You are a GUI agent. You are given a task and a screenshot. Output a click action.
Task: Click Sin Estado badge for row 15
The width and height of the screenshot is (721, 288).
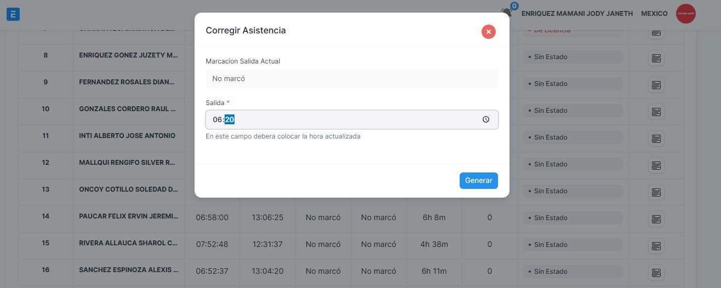point(572,245)
